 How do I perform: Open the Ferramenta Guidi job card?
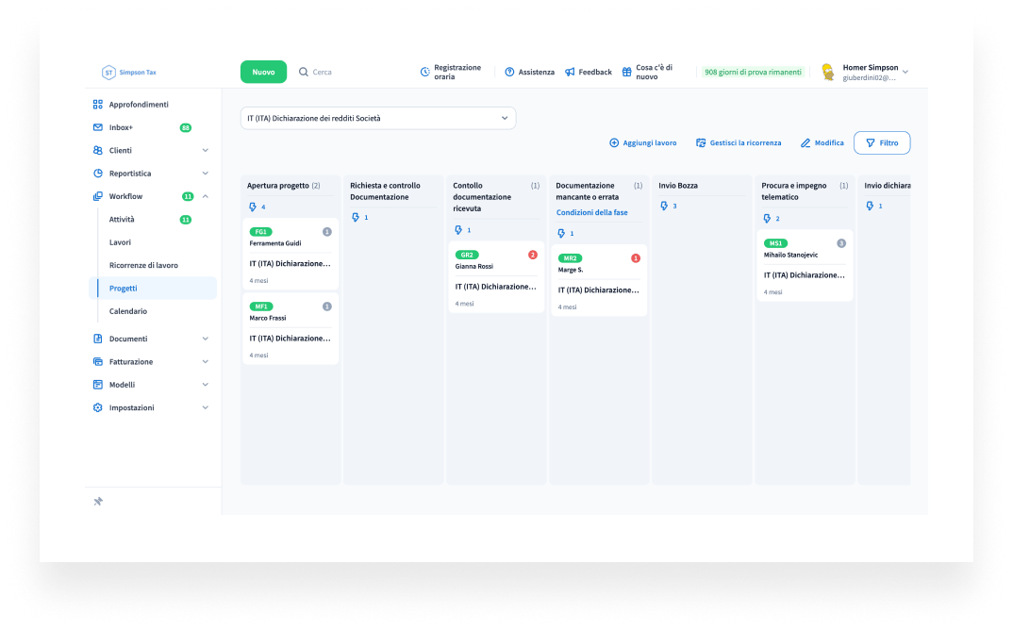(x=291, y=255)
